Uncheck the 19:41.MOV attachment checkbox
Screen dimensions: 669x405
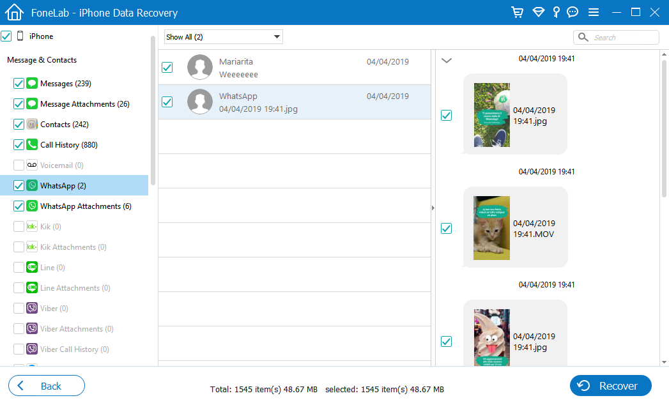coord(447,228)
